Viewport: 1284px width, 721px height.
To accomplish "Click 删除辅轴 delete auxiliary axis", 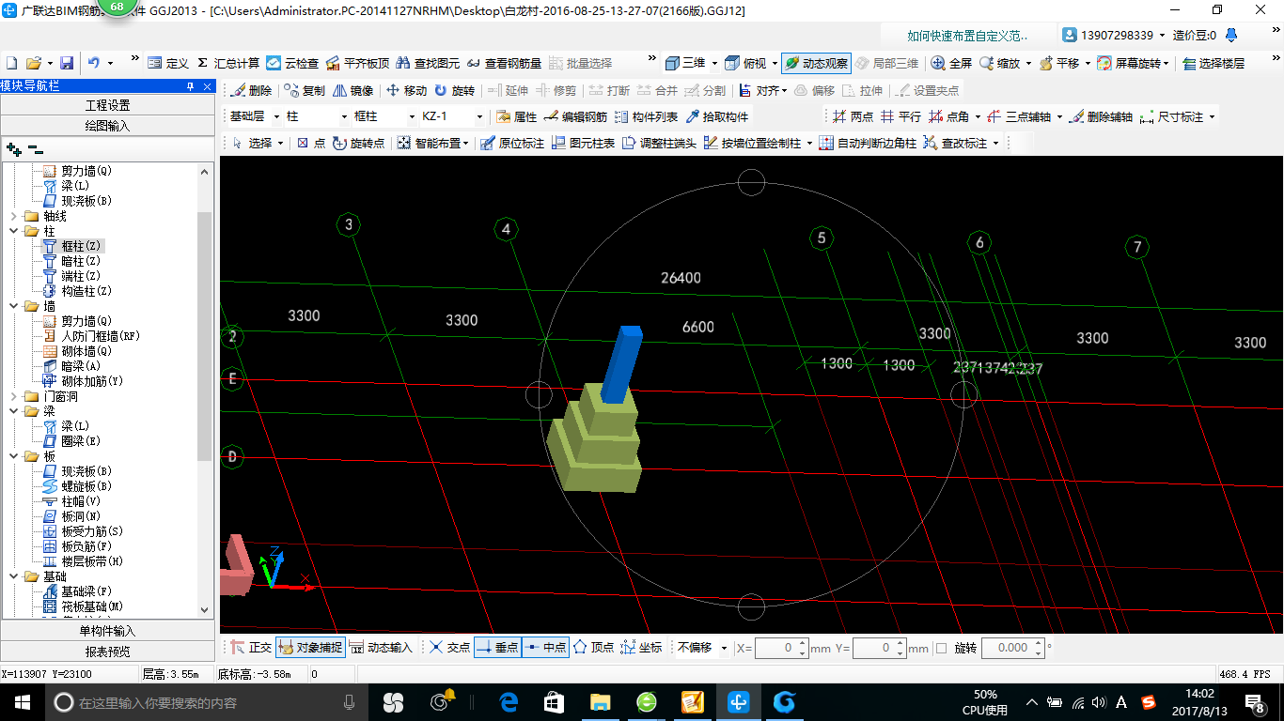I will click(1100, 117).
